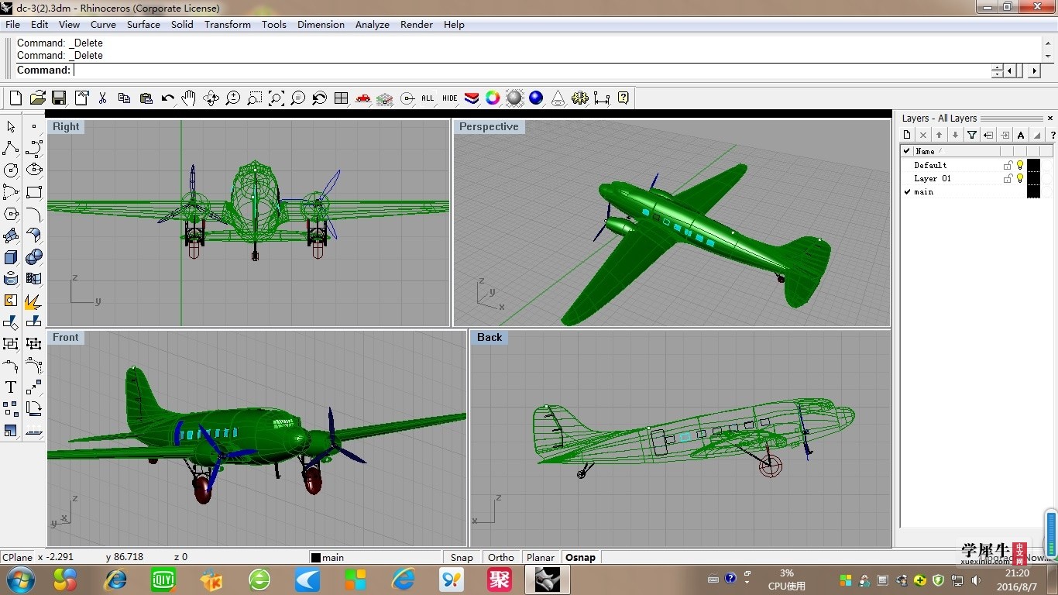Select the Polygon tool in the sidebar

(11, 213)
